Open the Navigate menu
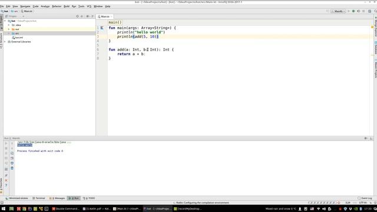The image size is (377, 212). (25, 6)
